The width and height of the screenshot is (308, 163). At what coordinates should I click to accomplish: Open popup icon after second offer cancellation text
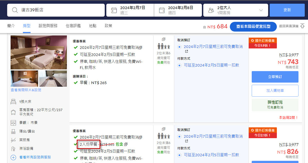[141, 137]
